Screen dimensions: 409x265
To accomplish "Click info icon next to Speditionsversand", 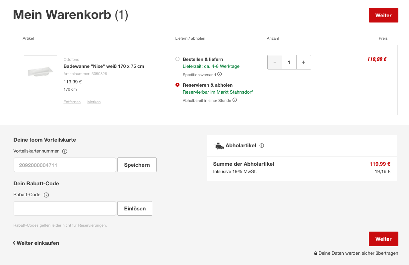I will [x=220, y=74].
